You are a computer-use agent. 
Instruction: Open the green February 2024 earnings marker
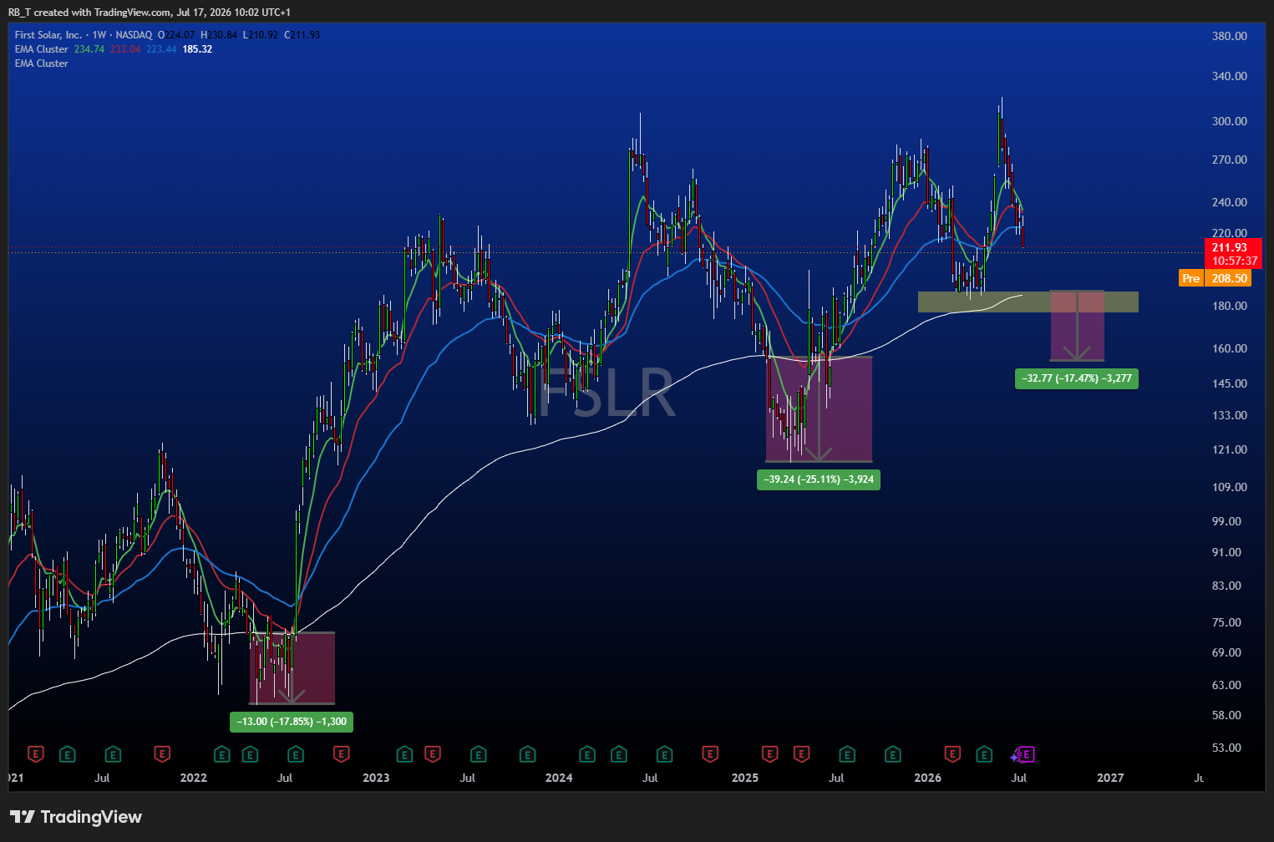587,754
